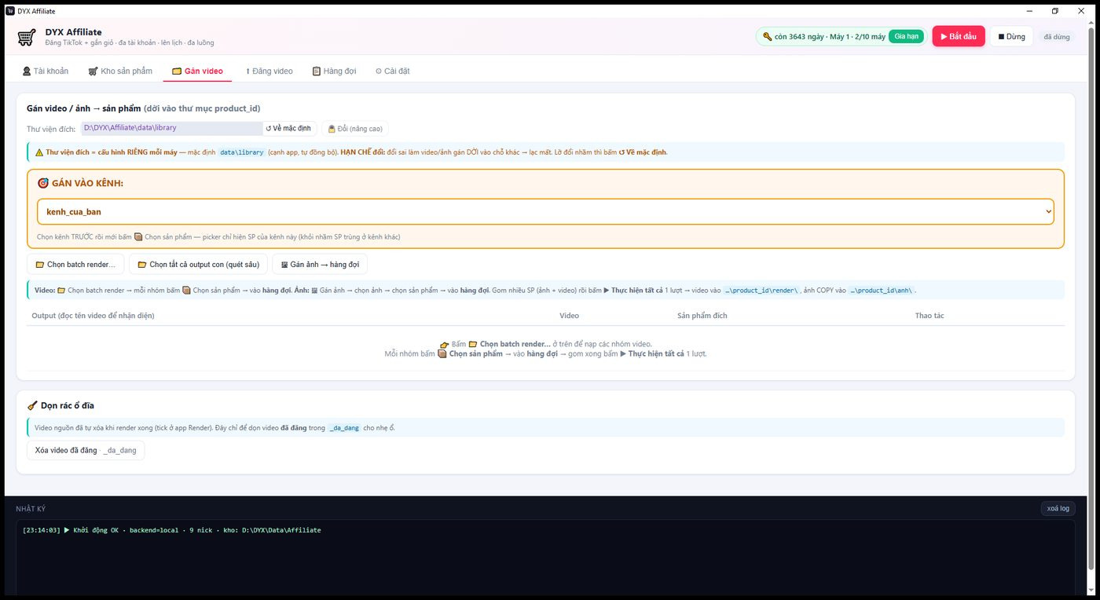Click the Đổi (nâng cao) lock button
Screen dimensions: 1100x600
(x=355, y=128)
